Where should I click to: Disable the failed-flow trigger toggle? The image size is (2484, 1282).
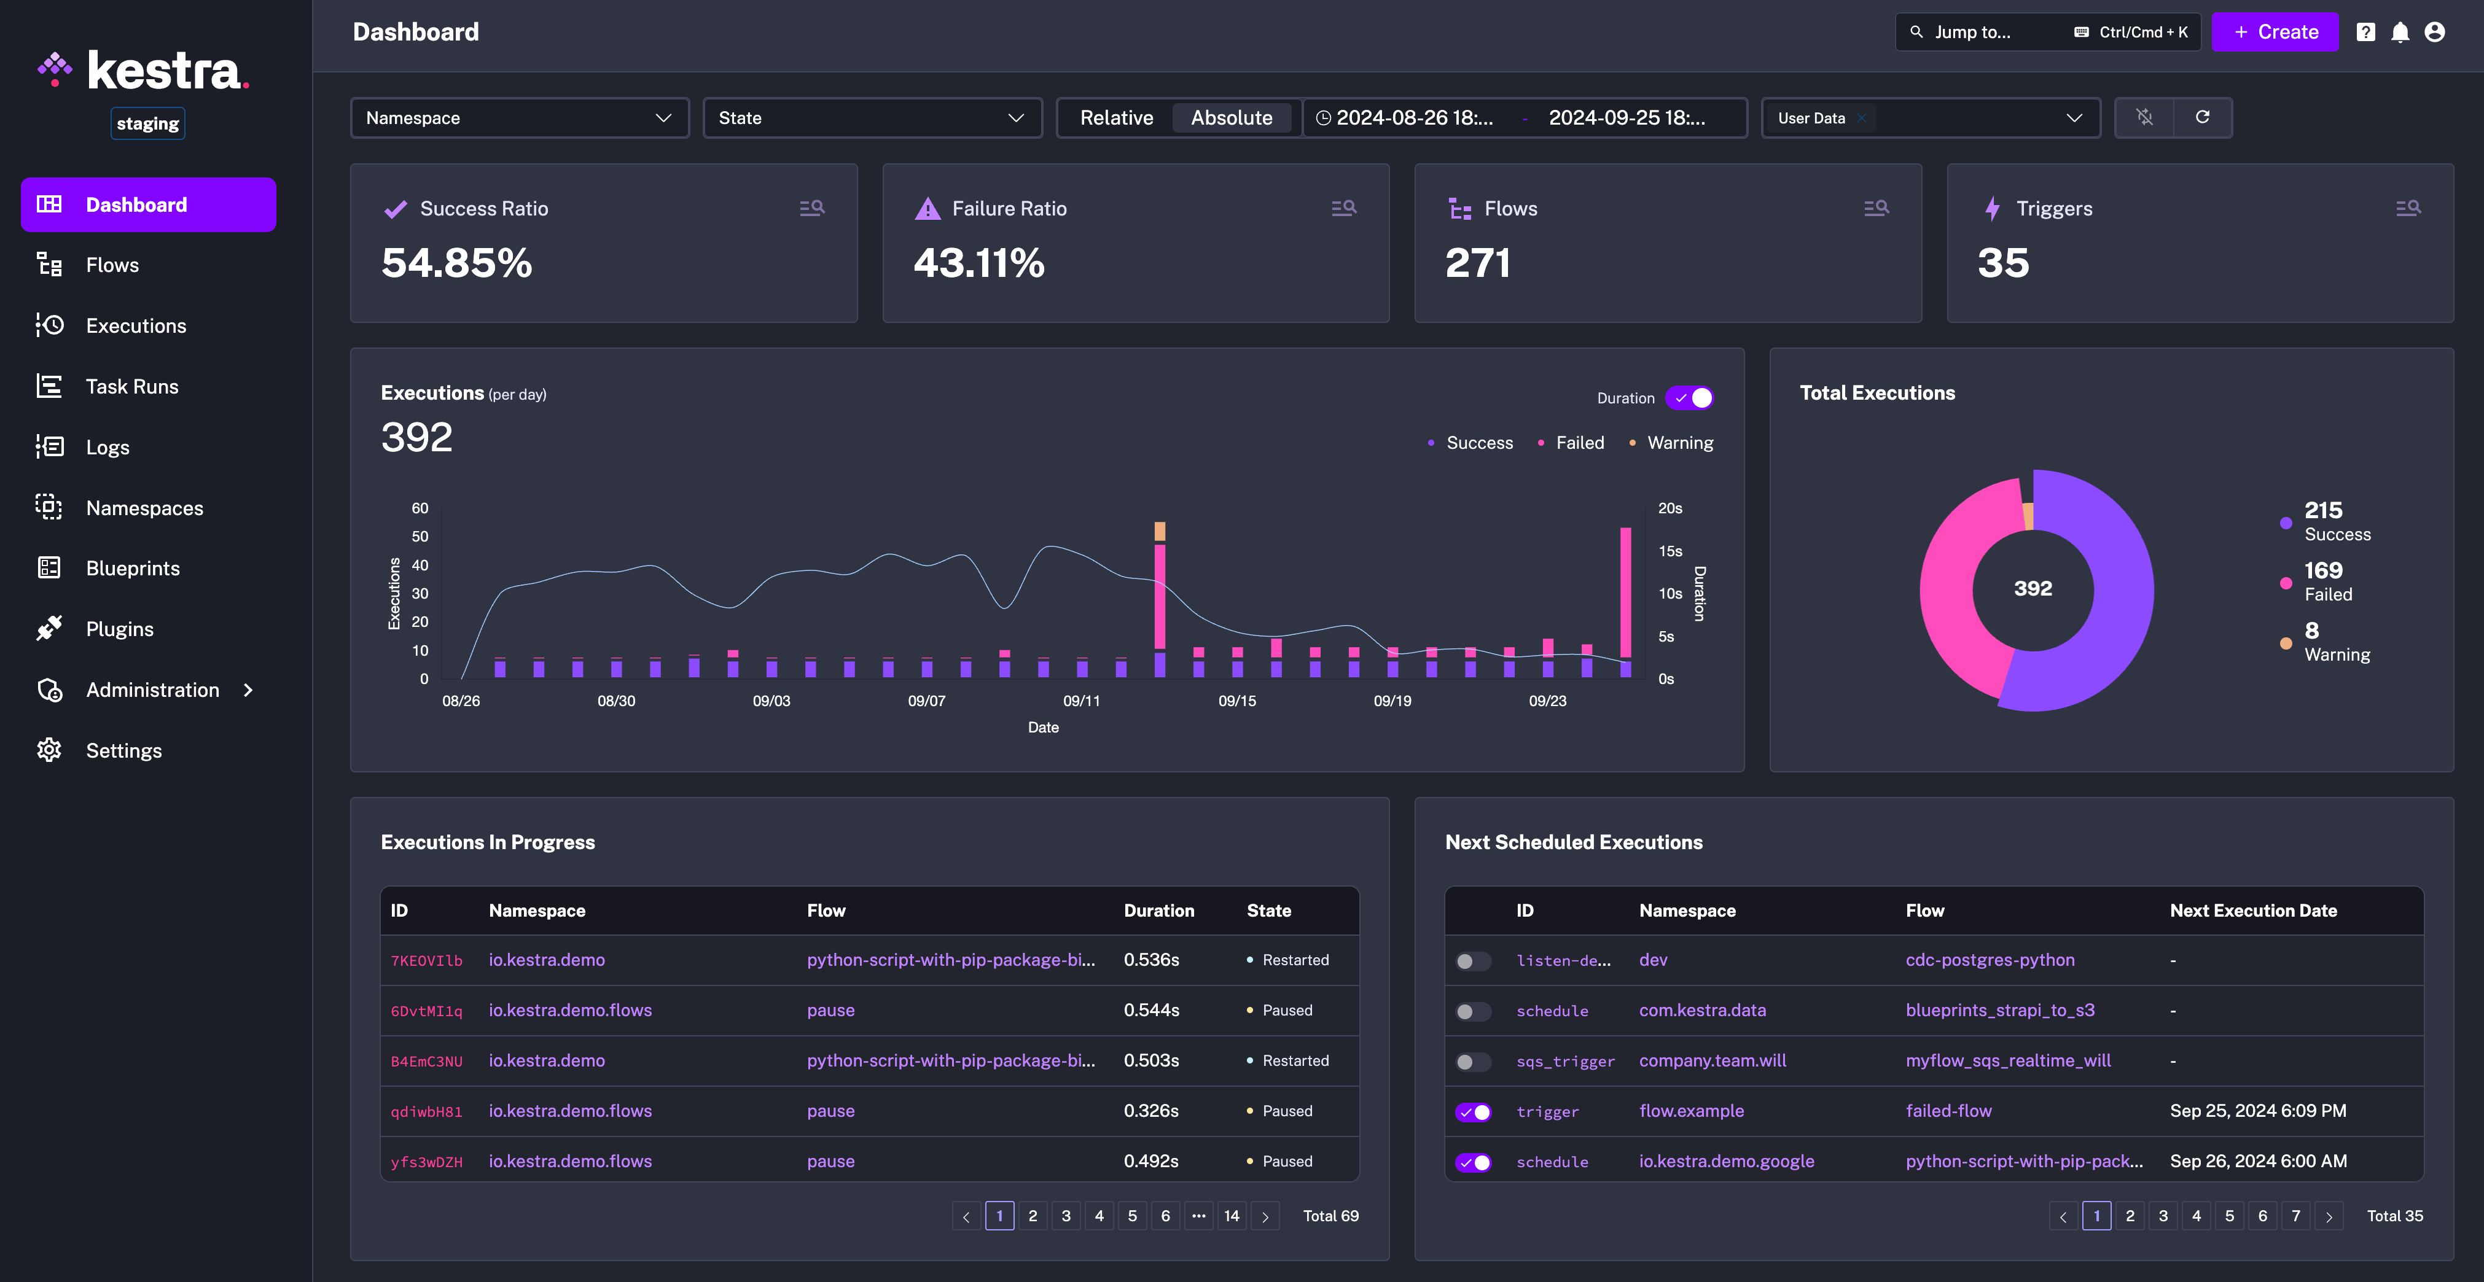tap(1472, 1113)
